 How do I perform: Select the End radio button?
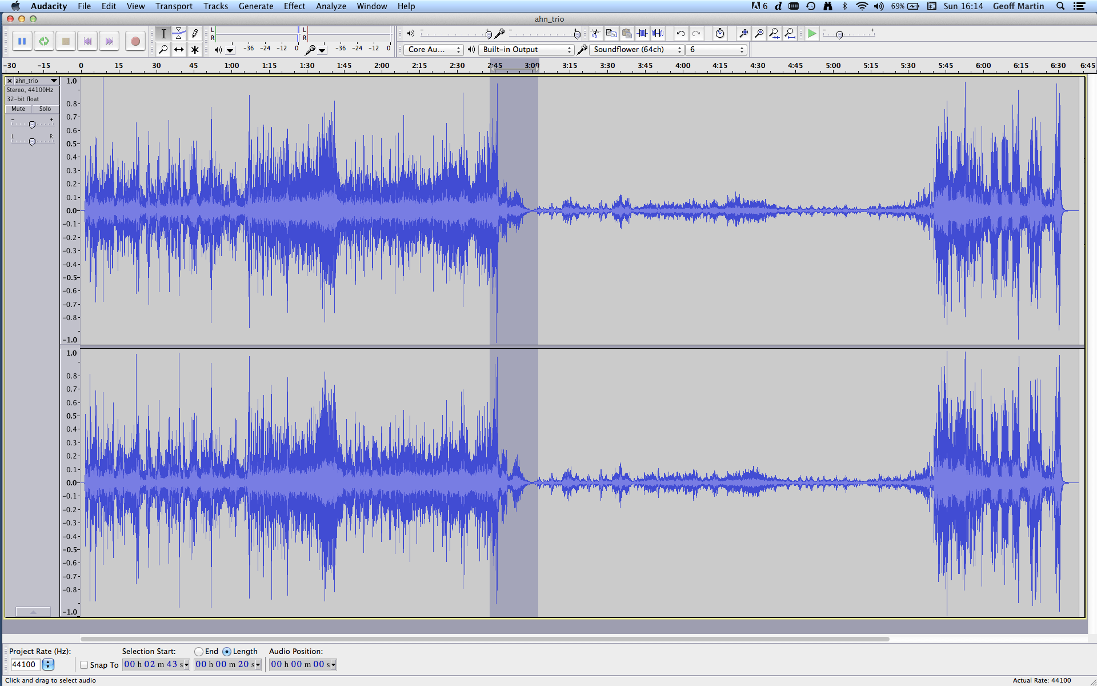point(199,652)
